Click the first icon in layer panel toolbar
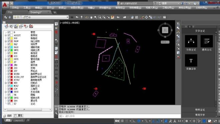Screen dimensions: 220x124 point(6,26)
